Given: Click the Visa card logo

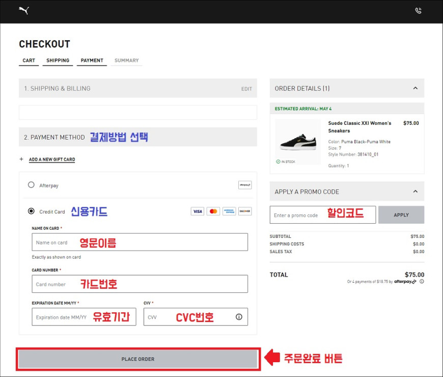Looking at the screenshot, I should pyautogui.click(x=198, y=211).
